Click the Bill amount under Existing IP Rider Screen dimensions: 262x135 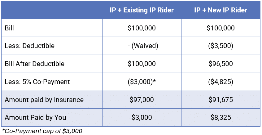pos(142,28)
